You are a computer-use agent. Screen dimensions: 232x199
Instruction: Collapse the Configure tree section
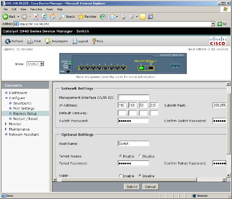[x=6, y=98]
